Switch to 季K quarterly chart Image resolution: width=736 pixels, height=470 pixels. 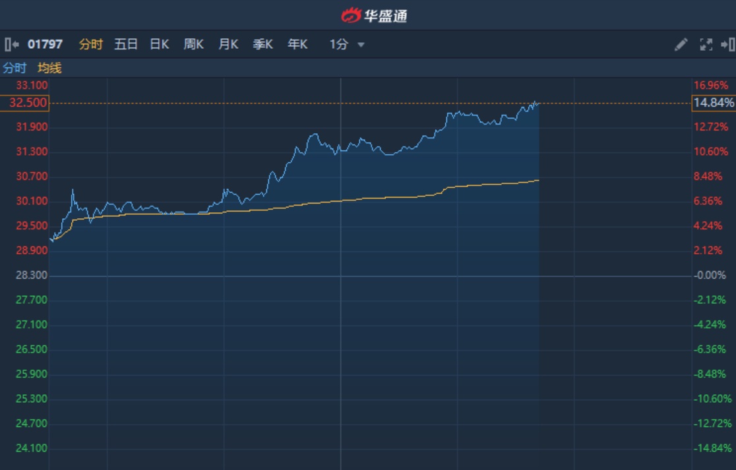[262, 45]
